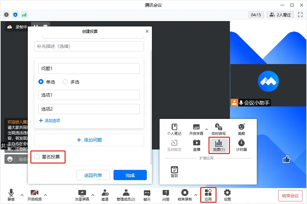Click the 添加问题 button

[x=89, y=140]
